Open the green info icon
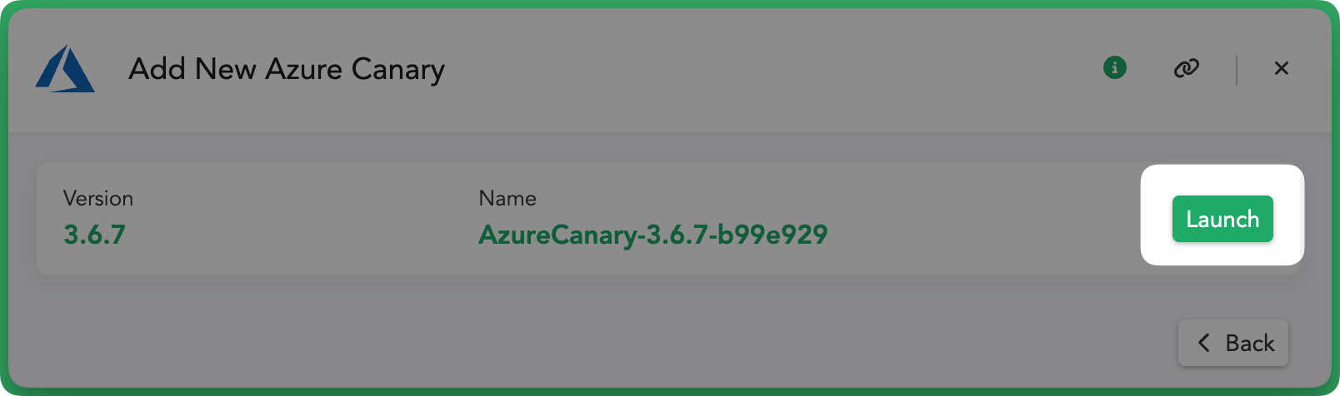 1115,67
